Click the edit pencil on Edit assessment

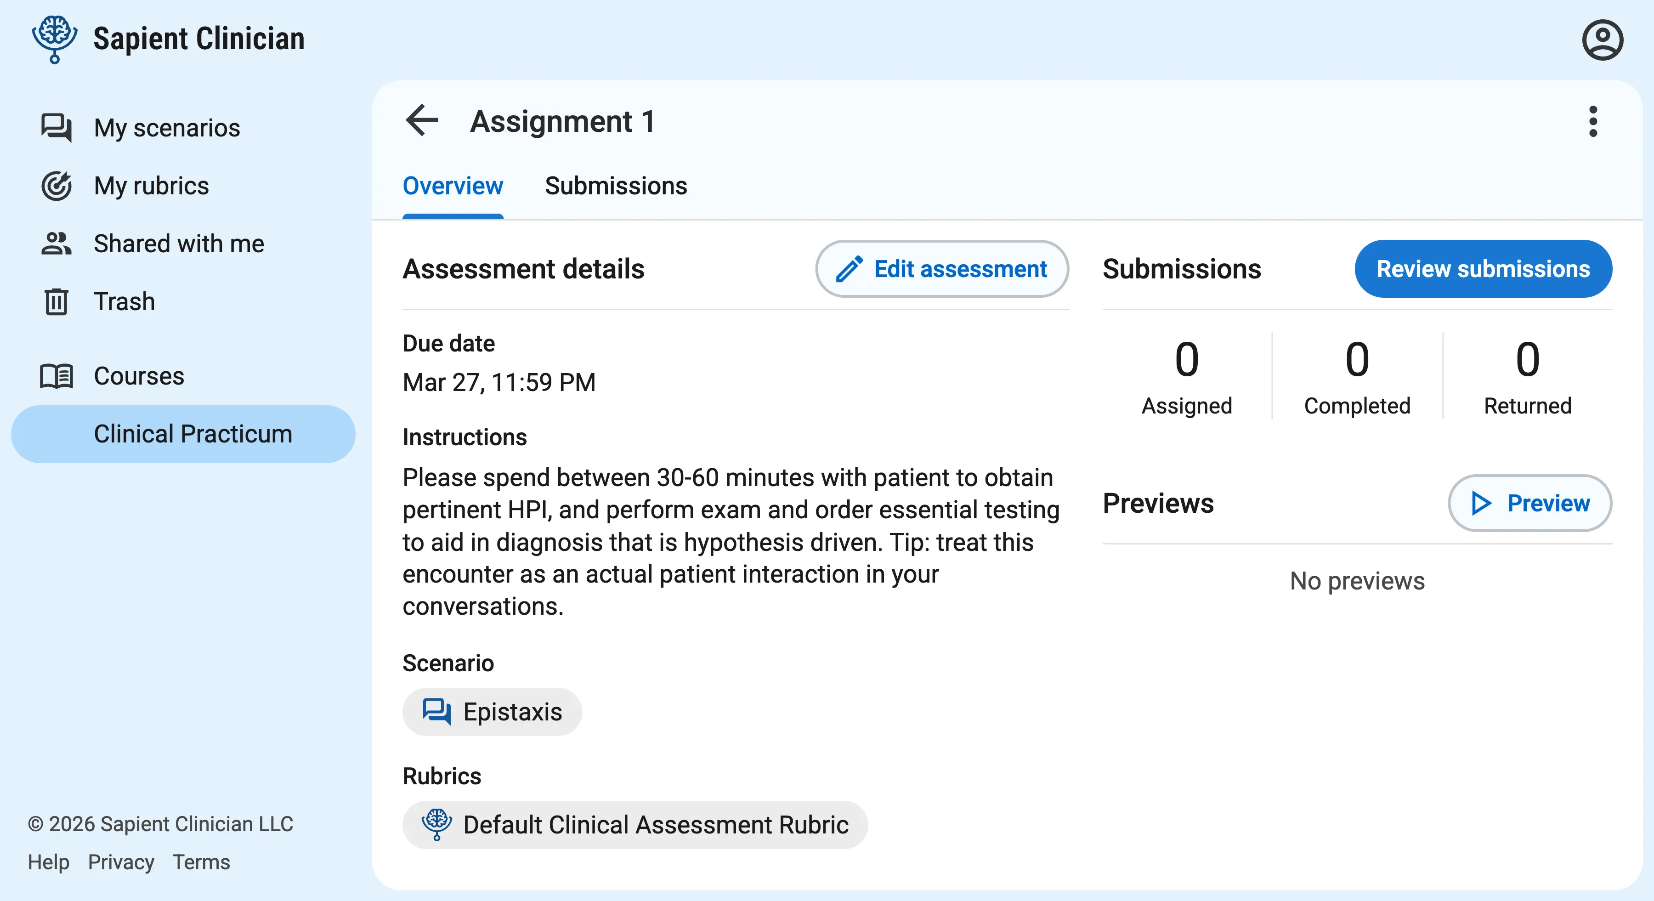(850, 268)
